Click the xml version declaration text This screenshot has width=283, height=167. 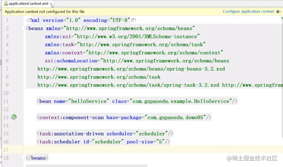pos(81,20)
